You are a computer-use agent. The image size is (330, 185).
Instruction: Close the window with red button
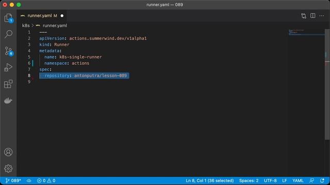click(5, 5)
